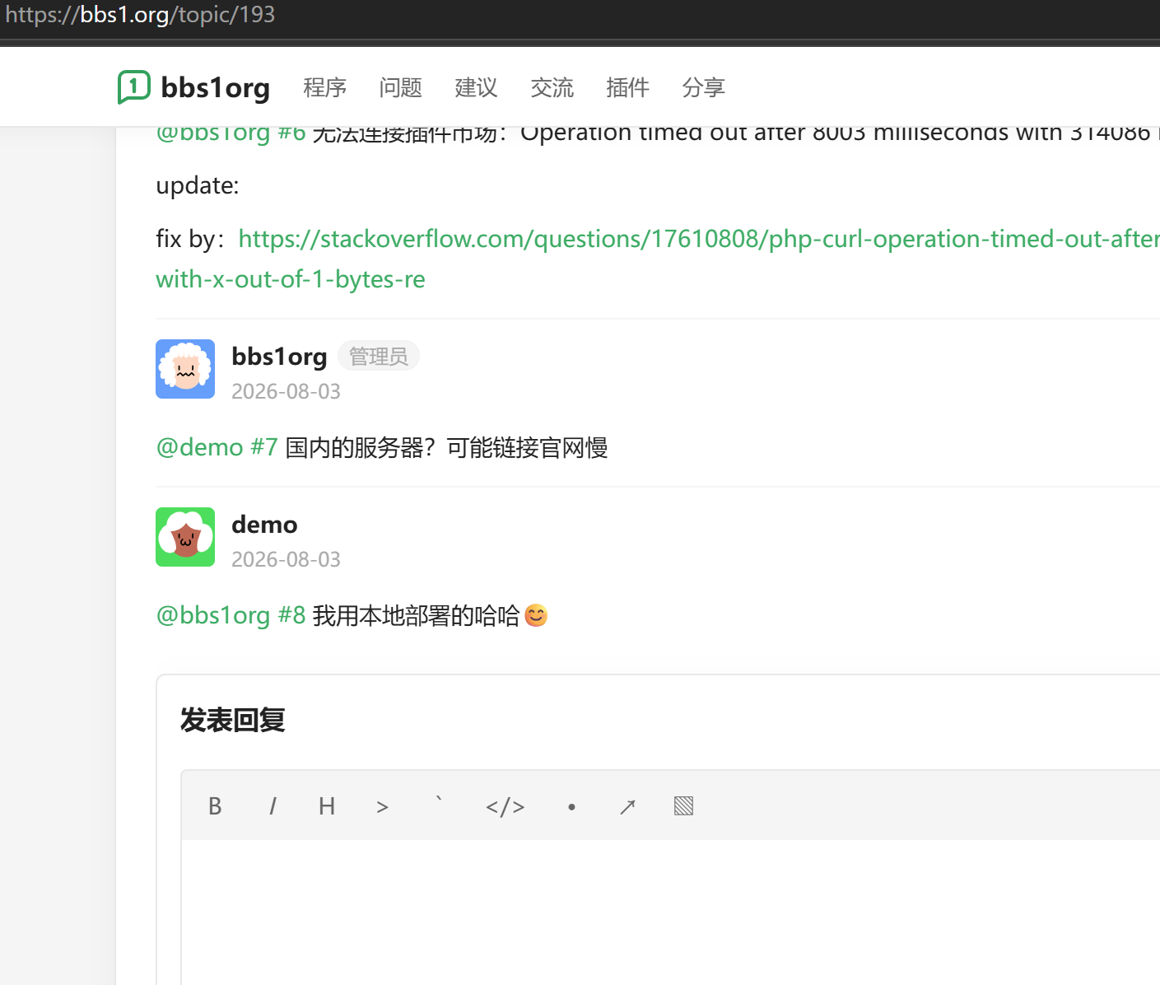Click the @bbs1org mention before #8

(x=213, y=615)
